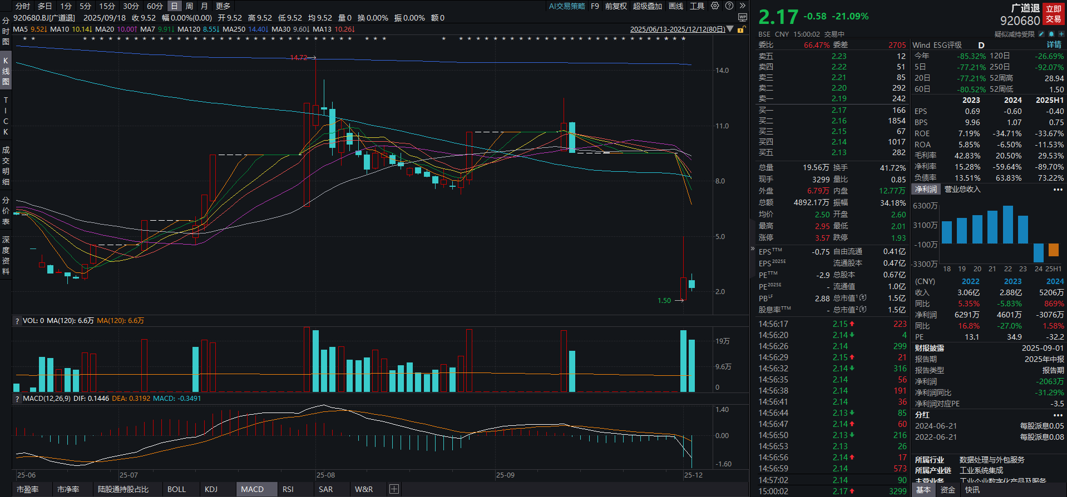This screenshot has height=497, width=1067.
Task: Open VOL indicator help icon
Action: [17, 321]
